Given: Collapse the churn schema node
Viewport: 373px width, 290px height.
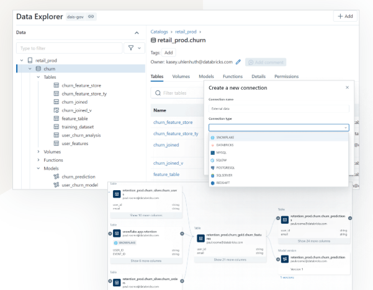Looking at the screenshot, I should 30,69.
